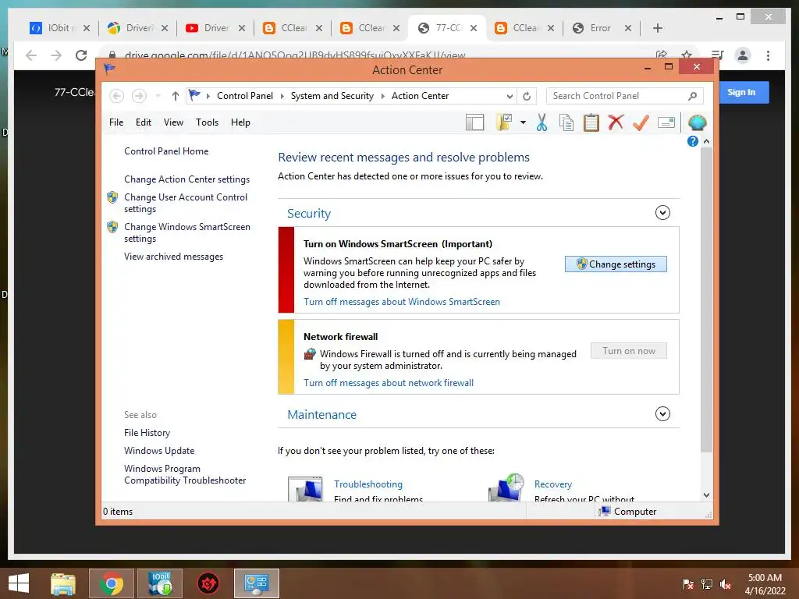The width and height of the screenshot is (799, 599).
Task: Expand the Maintenance section chevron
Action: pyautogui.click(x=662, y=413)
